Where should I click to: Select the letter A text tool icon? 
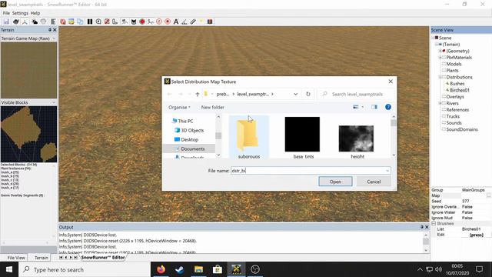176,22
